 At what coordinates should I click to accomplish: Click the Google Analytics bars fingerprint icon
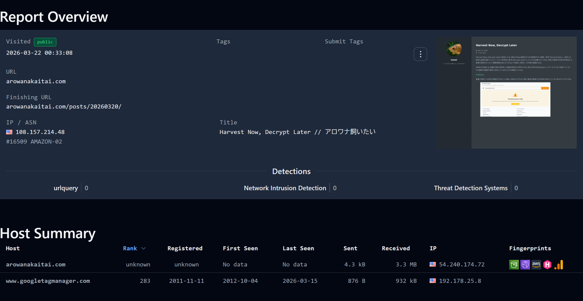559,265
